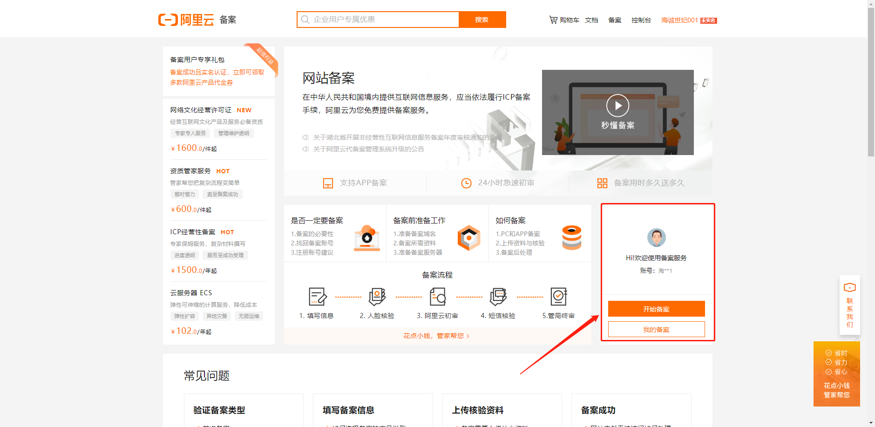The image size is (875, 427).
Task: Click the search input field
Action: [378, 20]
